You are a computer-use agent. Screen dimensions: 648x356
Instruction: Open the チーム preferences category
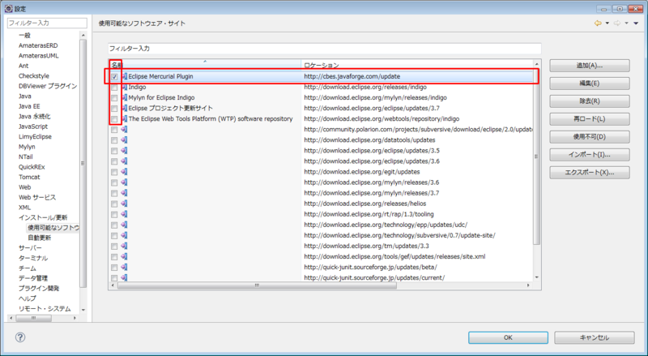coord(28,268)
